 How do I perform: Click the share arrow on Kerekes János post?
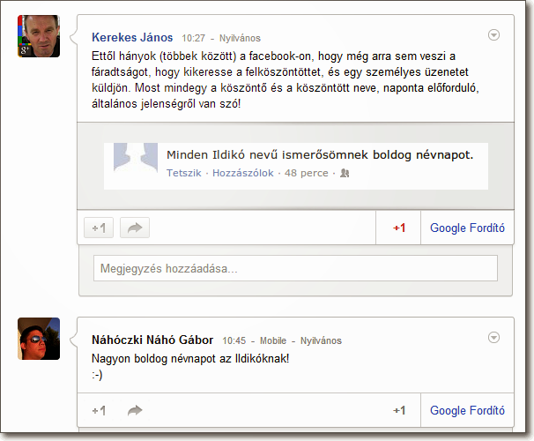pyautogui.click(x=135, y=228)
